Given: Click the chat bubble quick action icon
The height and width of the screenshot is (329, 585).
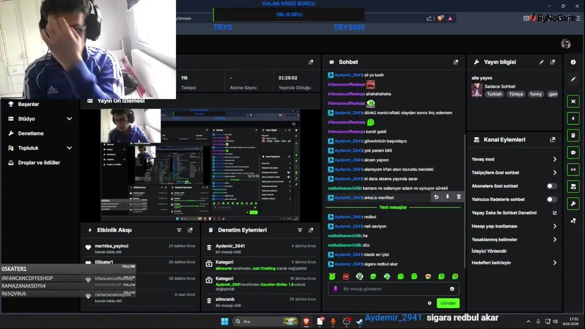Looking at the screenshot, I should coord(573,152).
